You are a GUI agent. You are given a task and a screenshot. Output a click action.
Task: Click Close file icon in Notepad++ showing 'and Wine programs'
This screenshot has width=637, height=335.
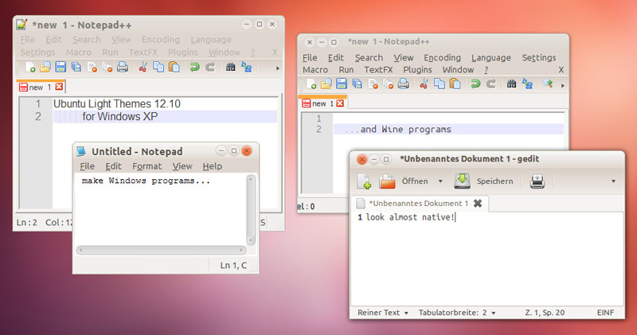pos(373,84)
